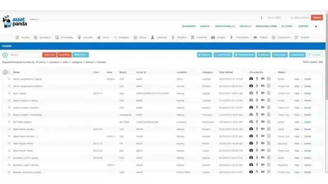Image resolution: width=328 pixels, height=184 pixels.
Task: Check the ADTRAN Modem row checkbox
Action: [9, 122]
